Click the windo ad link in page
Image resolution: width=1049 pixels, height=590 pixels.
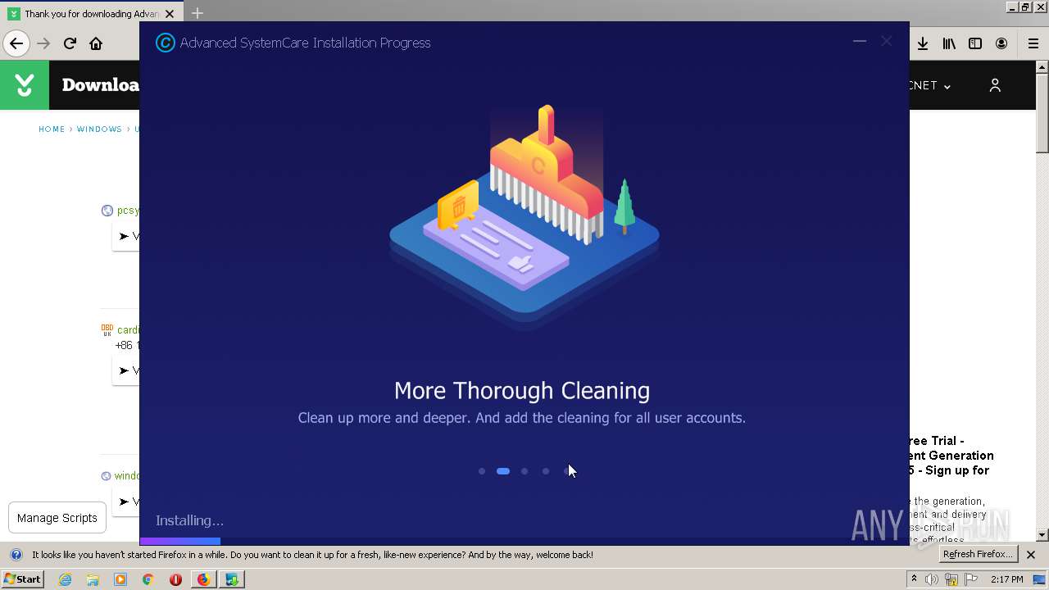click(x=127, y=475)
